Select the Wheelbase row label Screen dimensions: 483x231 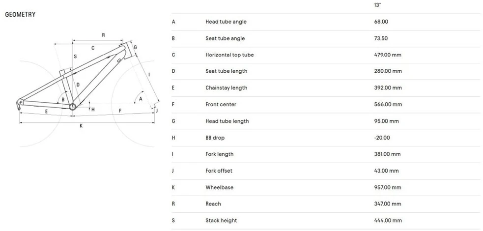(x=219, y=188)
